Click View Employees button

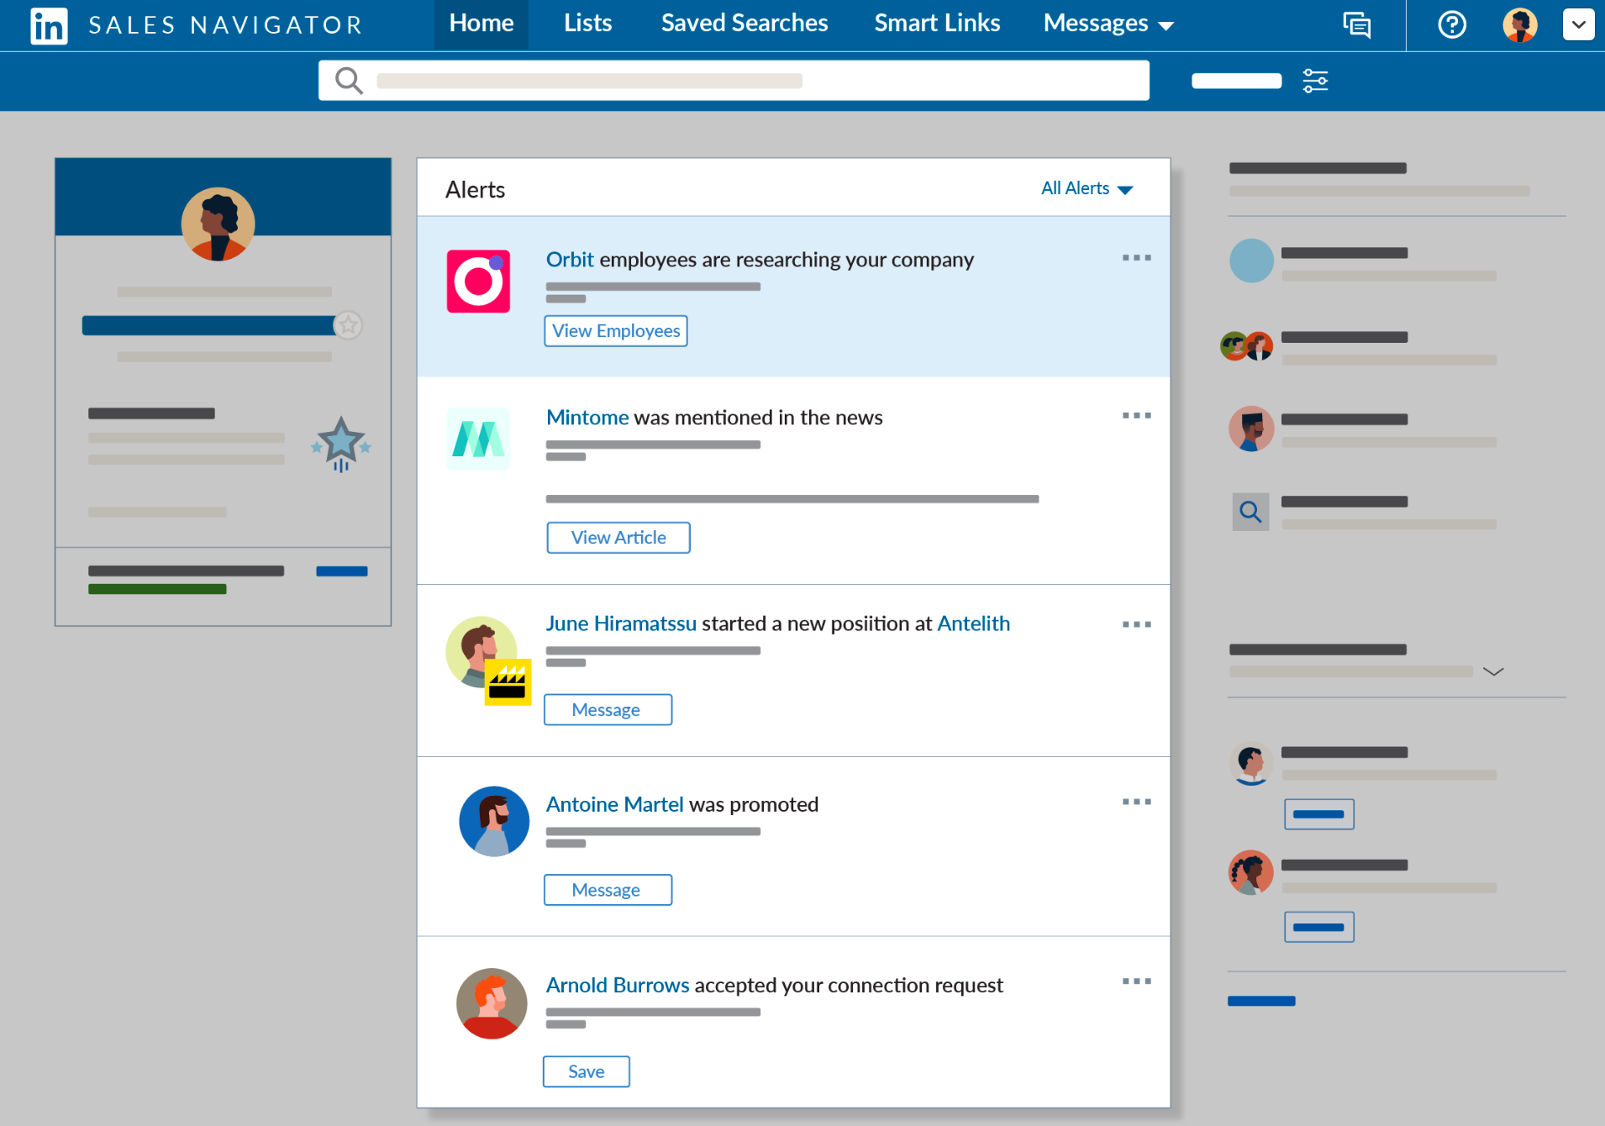616,331
